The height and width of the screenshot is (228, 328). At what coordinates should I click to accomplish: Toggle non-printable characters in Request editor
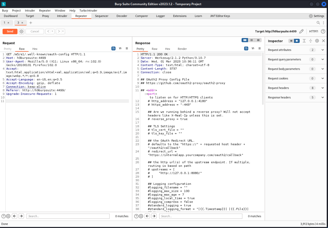(120, 48)
